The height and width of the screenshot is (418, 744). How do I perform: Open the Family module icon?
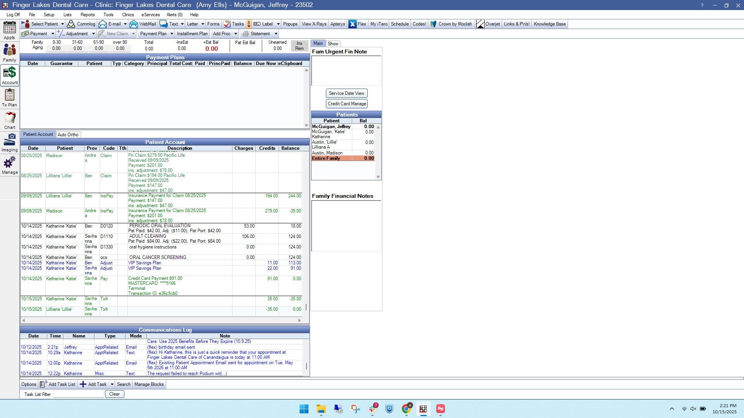point(10,53)
